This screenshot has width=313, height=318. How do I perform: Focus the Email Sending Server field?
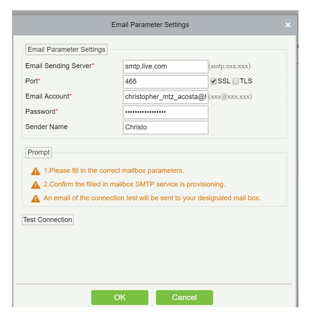166,66
